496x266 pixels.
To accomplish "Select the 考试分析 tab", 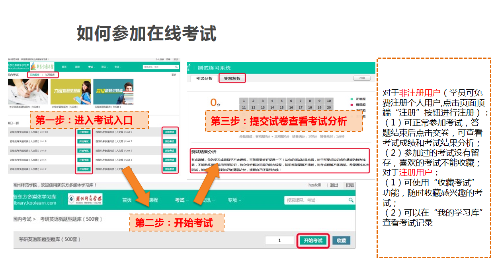I will click(204, 78).
